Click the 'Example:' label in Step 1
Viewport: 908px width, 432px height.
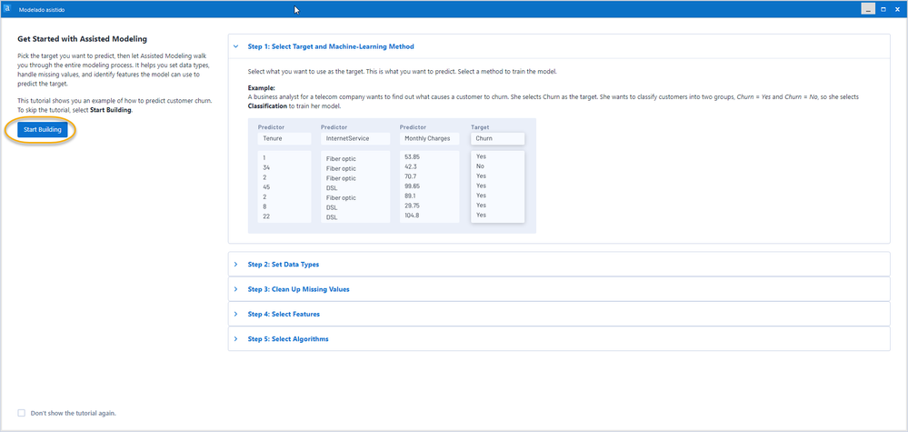pos(259,88)
